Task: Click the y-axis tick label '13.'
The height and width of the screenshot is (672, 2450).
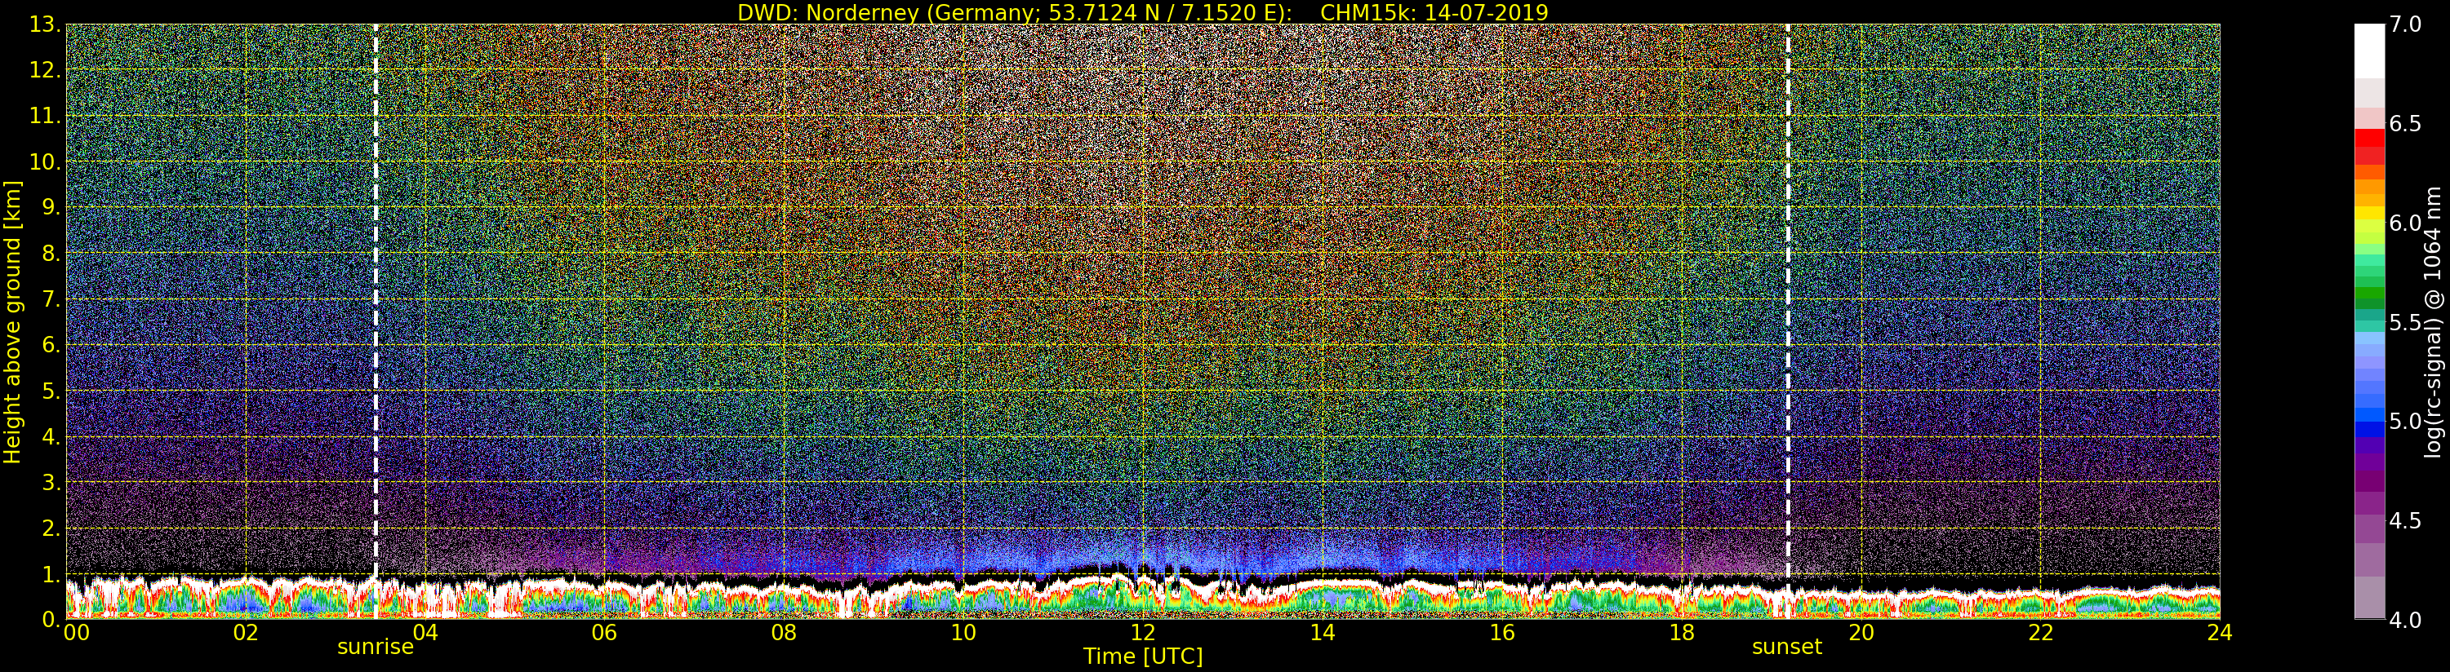Action: [45, 24]
